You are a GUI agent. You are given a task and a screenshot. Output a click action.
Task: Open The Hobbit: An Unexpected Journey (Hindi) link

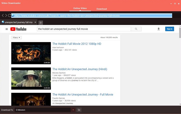coord(80,69)
